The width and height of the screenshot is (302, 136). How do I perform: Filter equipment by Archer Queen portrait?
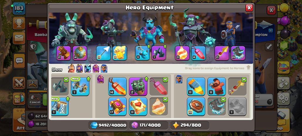coord(79,68)
